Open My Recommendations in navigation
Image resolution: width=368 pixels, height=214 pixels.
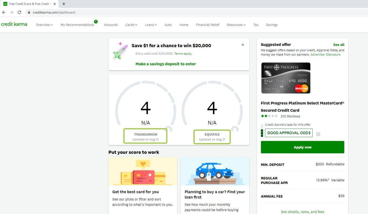(x=77, y=25)
